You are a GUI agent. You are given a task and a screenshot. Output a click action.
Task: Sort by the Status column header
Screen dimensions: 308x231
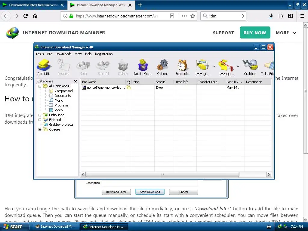coord(164,82)
